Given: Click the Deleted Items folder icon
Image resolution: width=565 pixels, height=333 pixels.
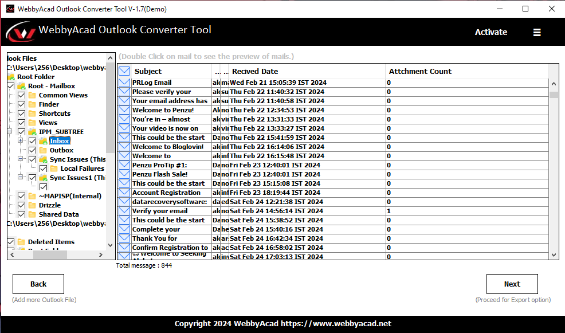Looking at the screenshot, I should [x=22, y=242].
